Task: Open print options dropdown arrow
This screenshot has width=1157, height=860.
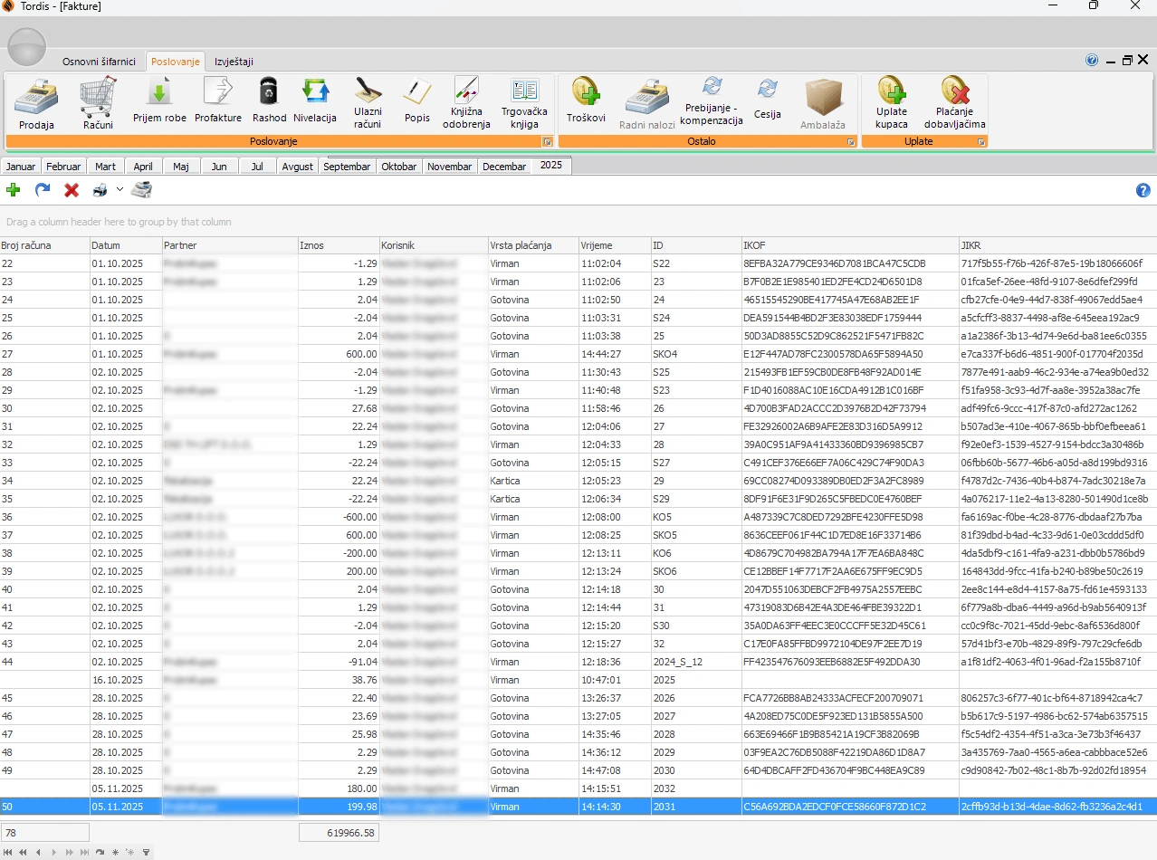Action: pos(120,190)
